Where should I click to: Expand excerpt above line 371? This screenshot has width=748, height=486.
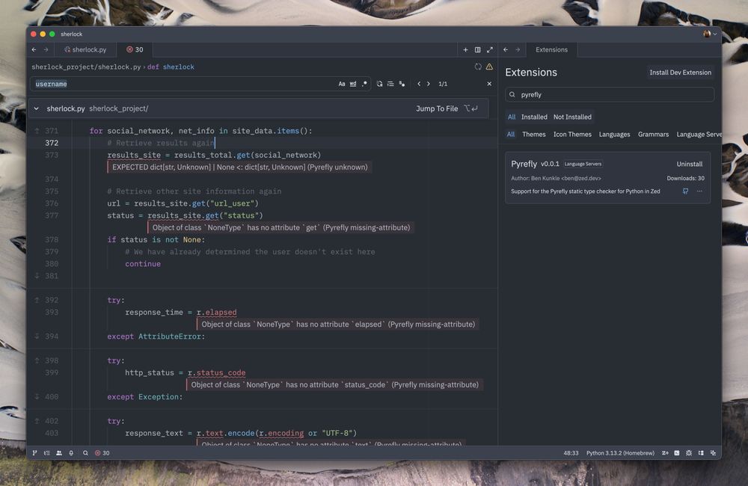[x=37, y=131]
